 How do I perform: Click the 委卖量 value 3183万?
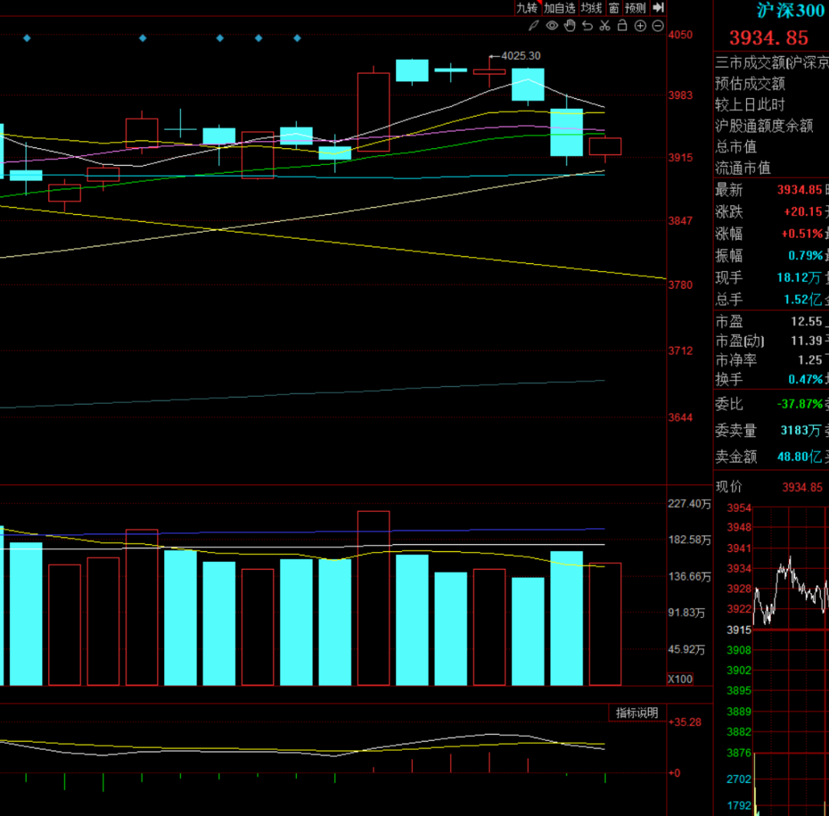tap(801, 431)
